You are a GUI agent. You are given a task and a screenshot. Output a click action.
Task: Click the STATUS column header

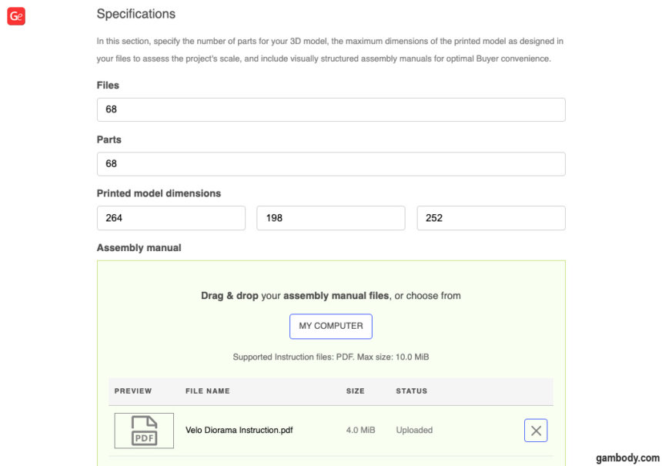coord(412,391)
